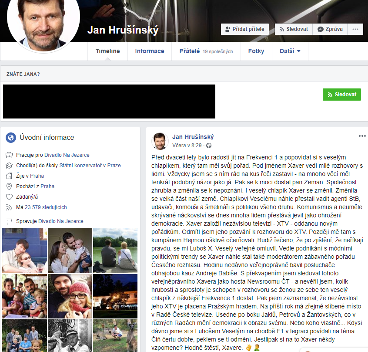Open the photo of woman in pink hat
368x352 pixels.
point(70,296)
